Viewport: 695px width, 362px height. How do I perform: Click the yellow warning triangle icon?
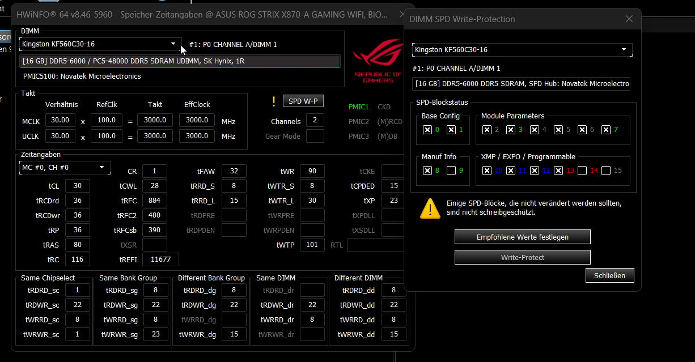coord(430,208)
